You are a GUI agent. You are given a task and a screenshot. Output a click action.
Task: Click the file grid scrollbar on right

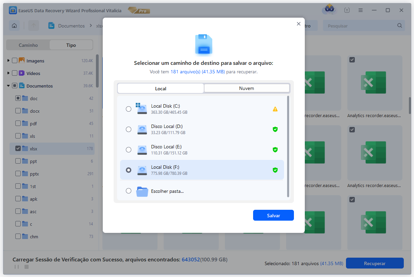point(410,106)
